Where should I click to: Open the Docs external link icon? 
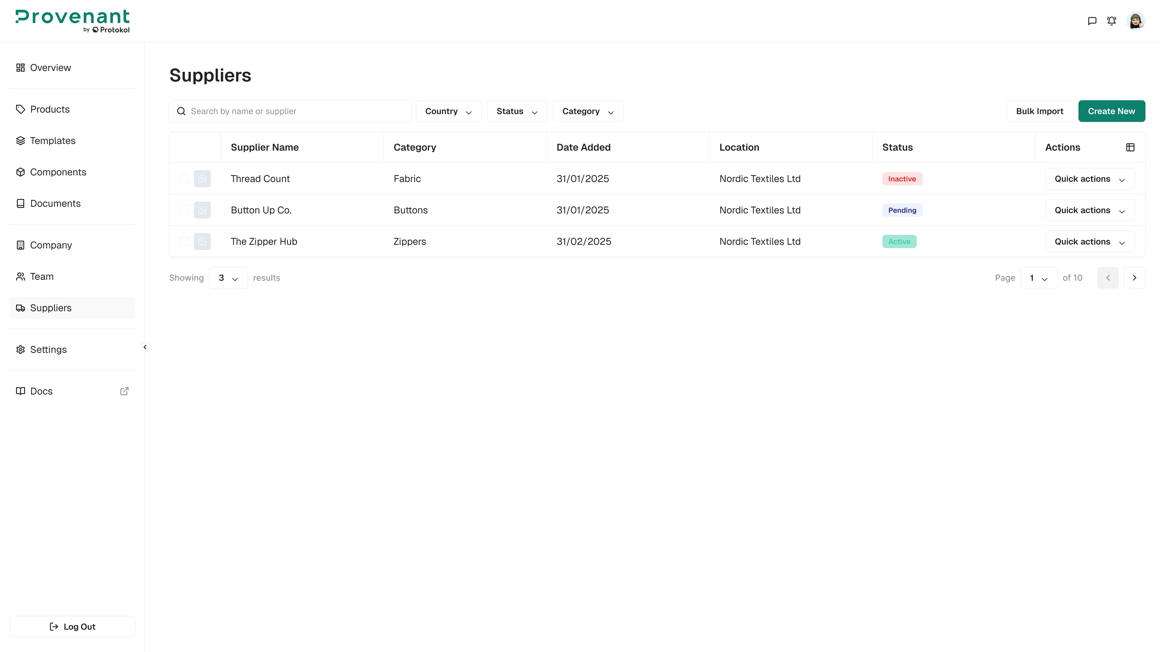(x=124, y=391)
